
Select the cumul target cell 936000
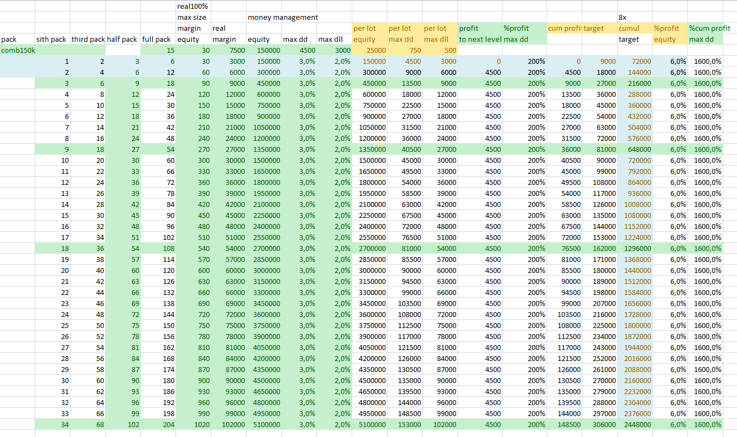coord(635,193)
